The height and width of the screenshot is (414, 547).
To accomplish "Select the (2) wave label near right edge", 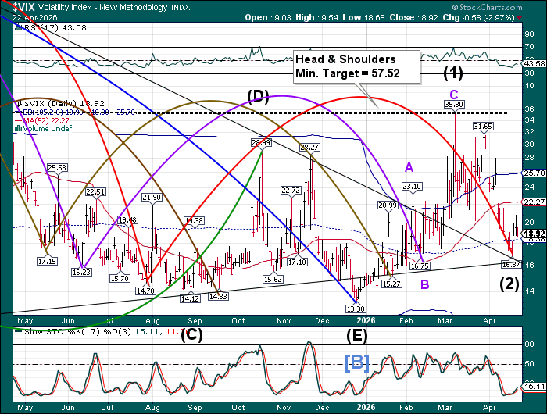I will (509, 284).
